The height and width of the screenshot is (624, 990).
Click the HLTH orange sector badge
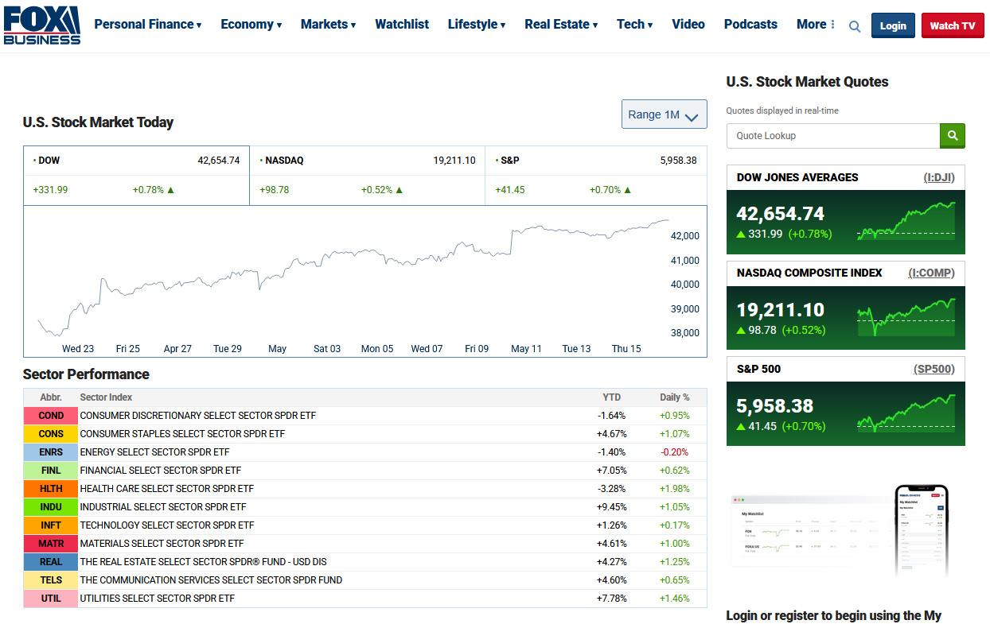[x=51, y=489]
